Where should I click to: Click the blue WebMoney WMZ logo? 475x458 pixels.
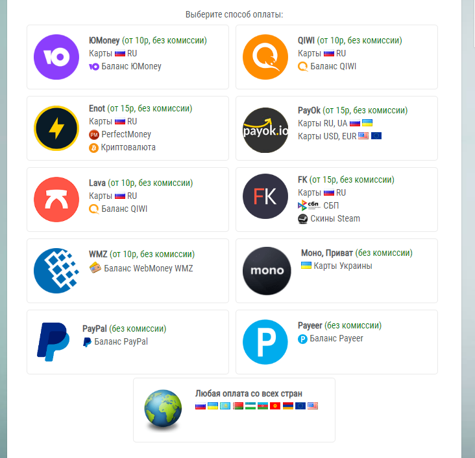(56, 271)
